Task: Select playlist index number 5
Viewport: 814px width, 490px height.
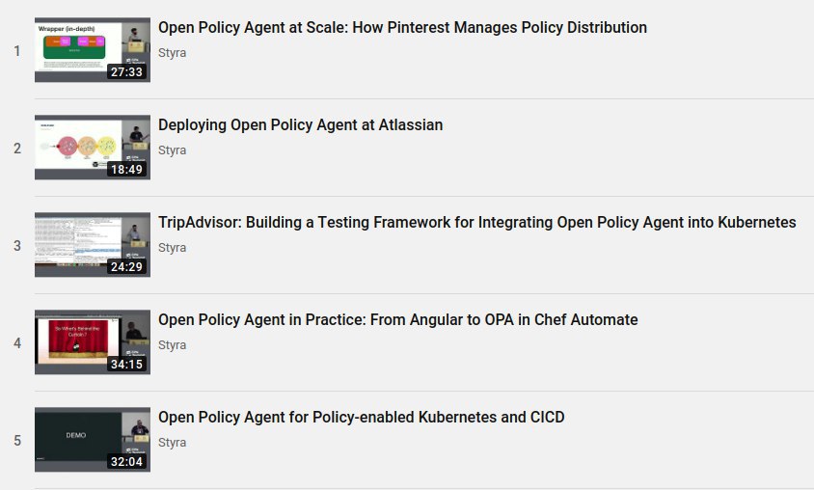Action: [x=17, y=441]
